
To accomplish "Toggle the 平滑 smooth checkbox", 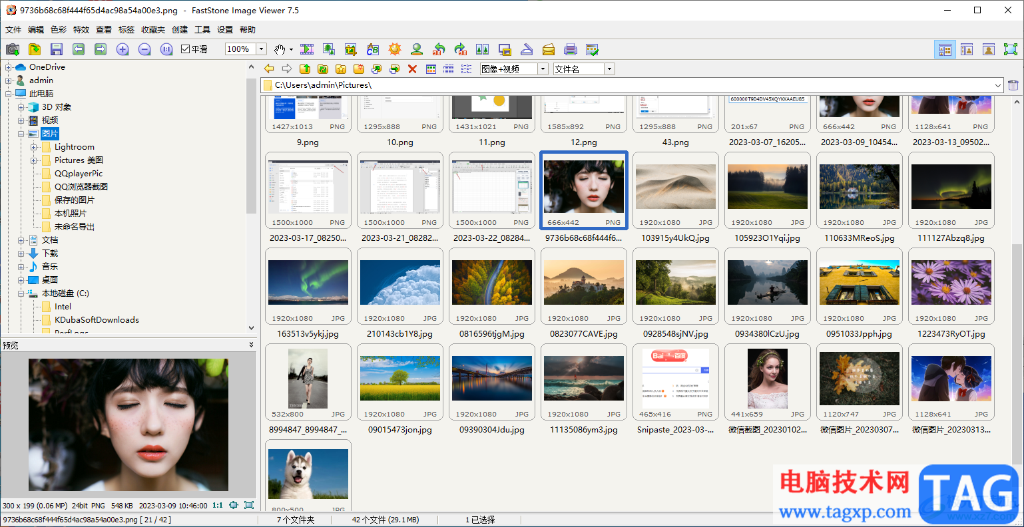I will (x=186, y=49).
